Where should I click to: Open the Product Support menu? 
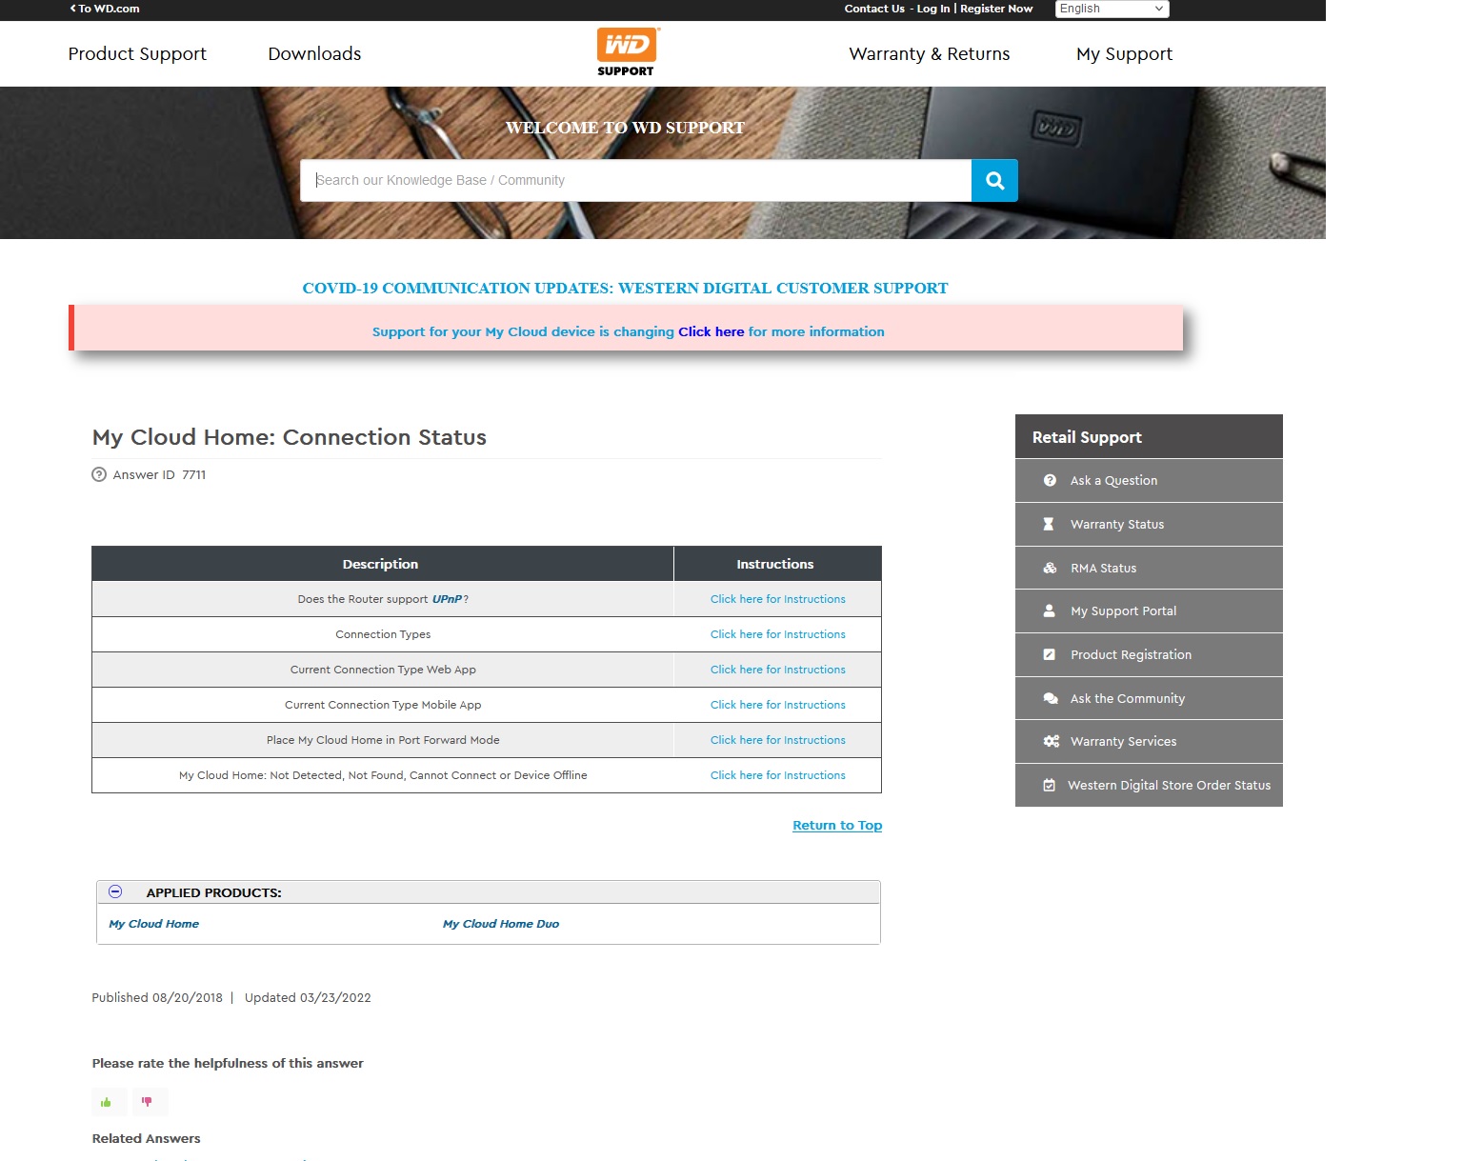tap(137, 53)
